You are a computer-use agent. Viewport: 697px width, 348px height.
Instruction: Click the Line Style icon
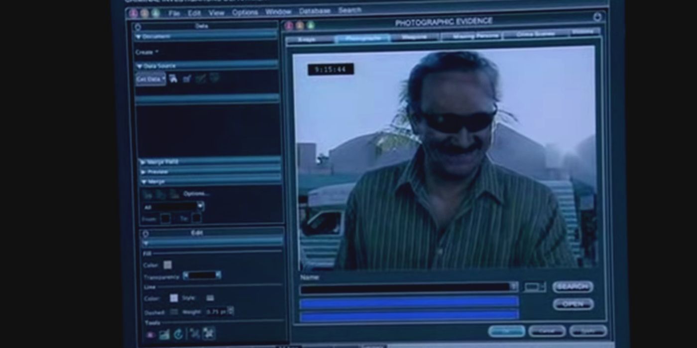210,298
